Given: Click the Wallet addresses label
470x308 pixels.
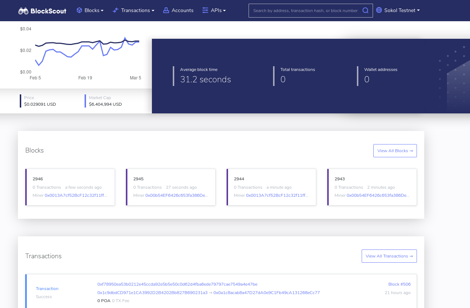Looking at the screenshot, I should pyautogui.click(x=381, y=70).
